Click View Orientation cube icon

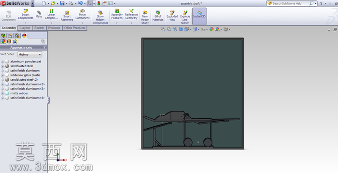tap(186, 29)
